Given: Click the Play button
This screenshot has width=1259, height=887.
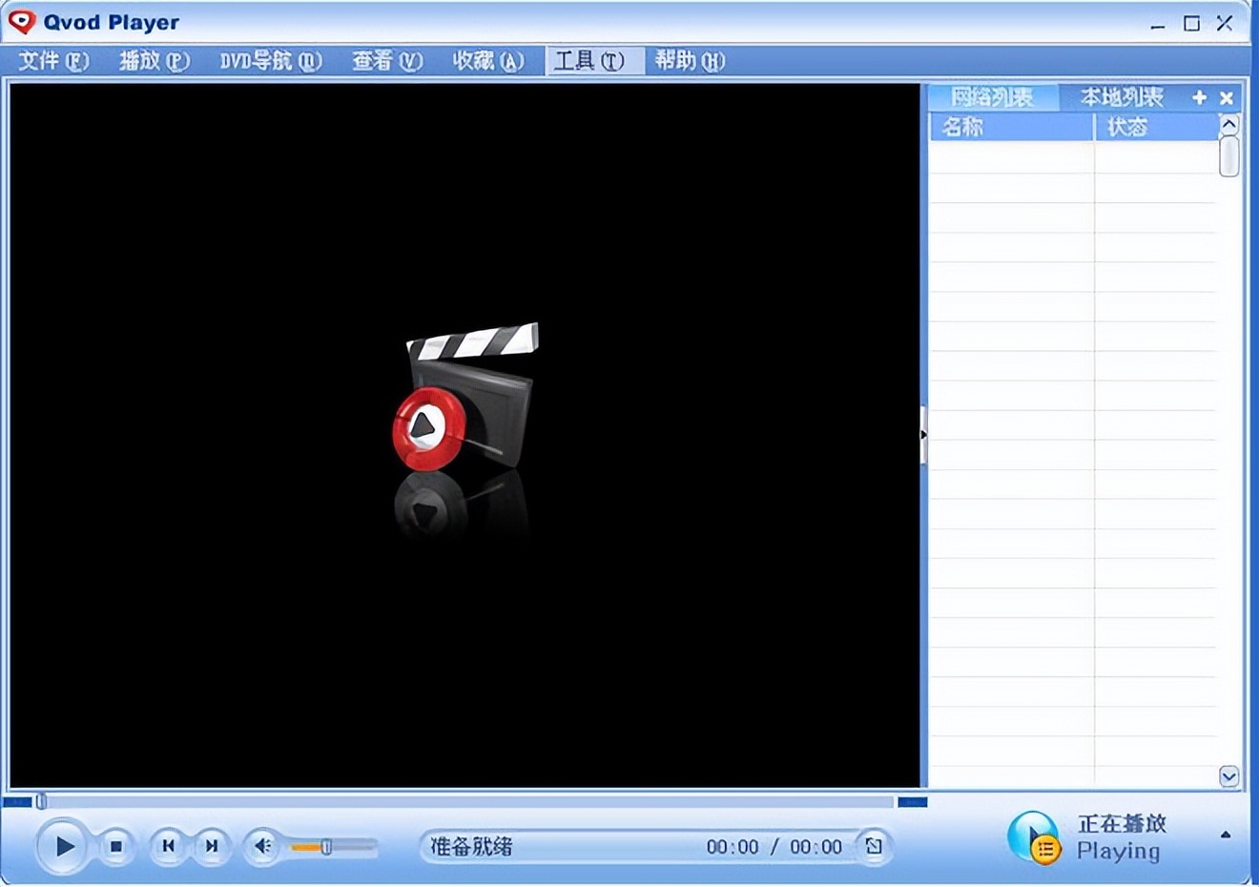Looking at the screenshot, I should coord(63,846).
